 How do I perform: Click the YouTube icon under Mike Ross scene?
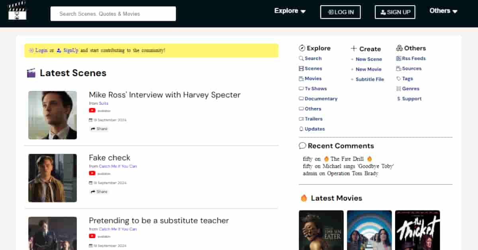(92, 111)
